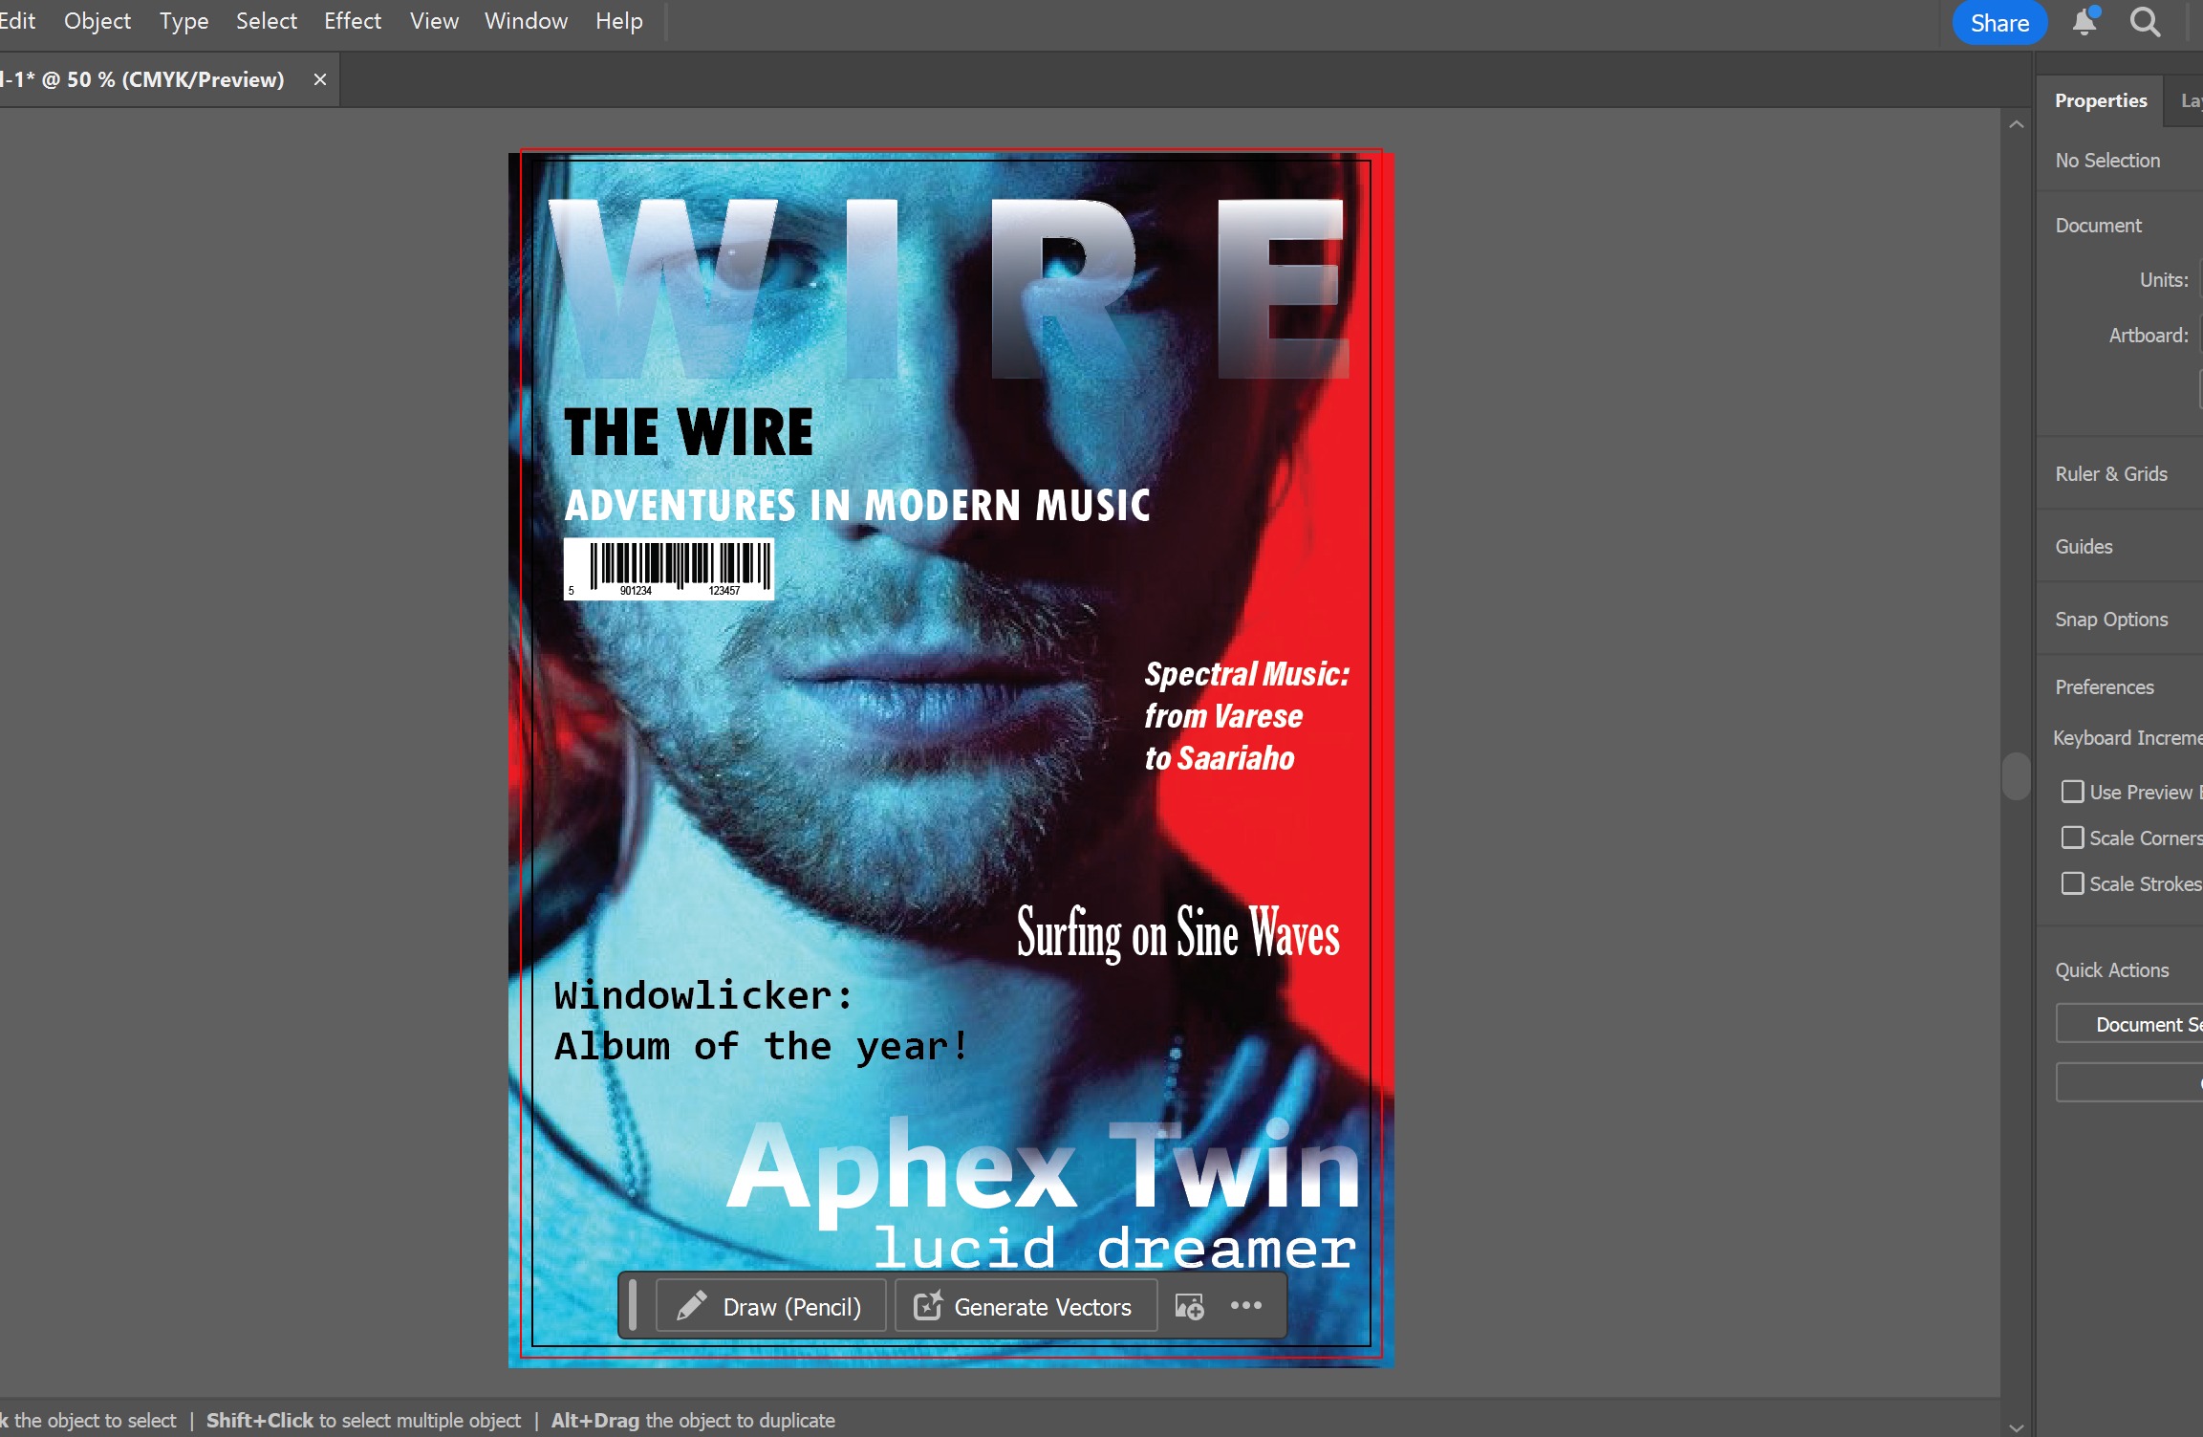Click the Snap Options label
Viewport: 2203px width, 1437px height.
click(x=2111, y=620)
